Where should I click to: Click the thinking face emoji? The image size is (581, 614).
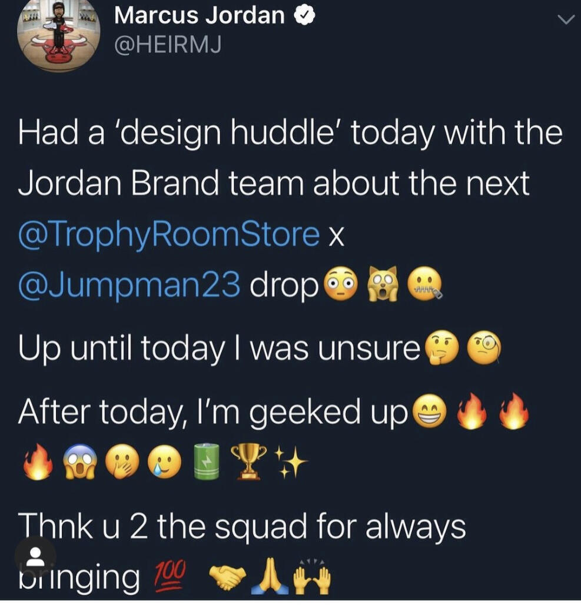point(441,349)
